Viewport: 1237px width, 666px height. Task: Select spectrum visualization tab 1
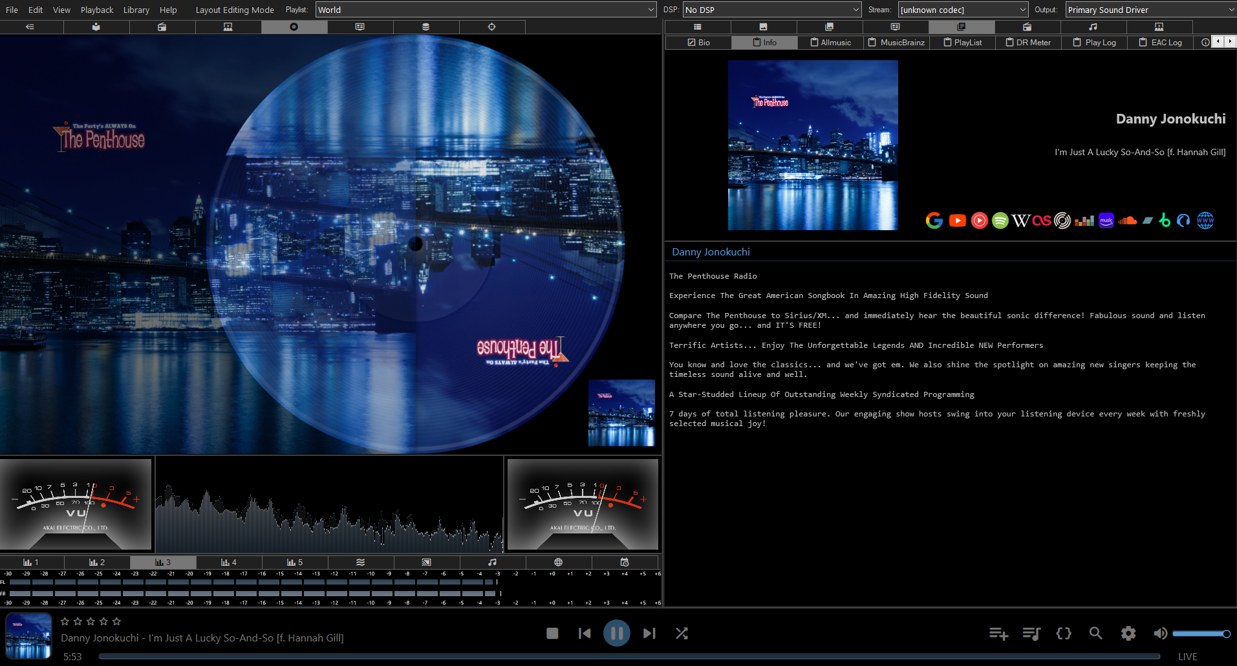click(x=31, y=563)
